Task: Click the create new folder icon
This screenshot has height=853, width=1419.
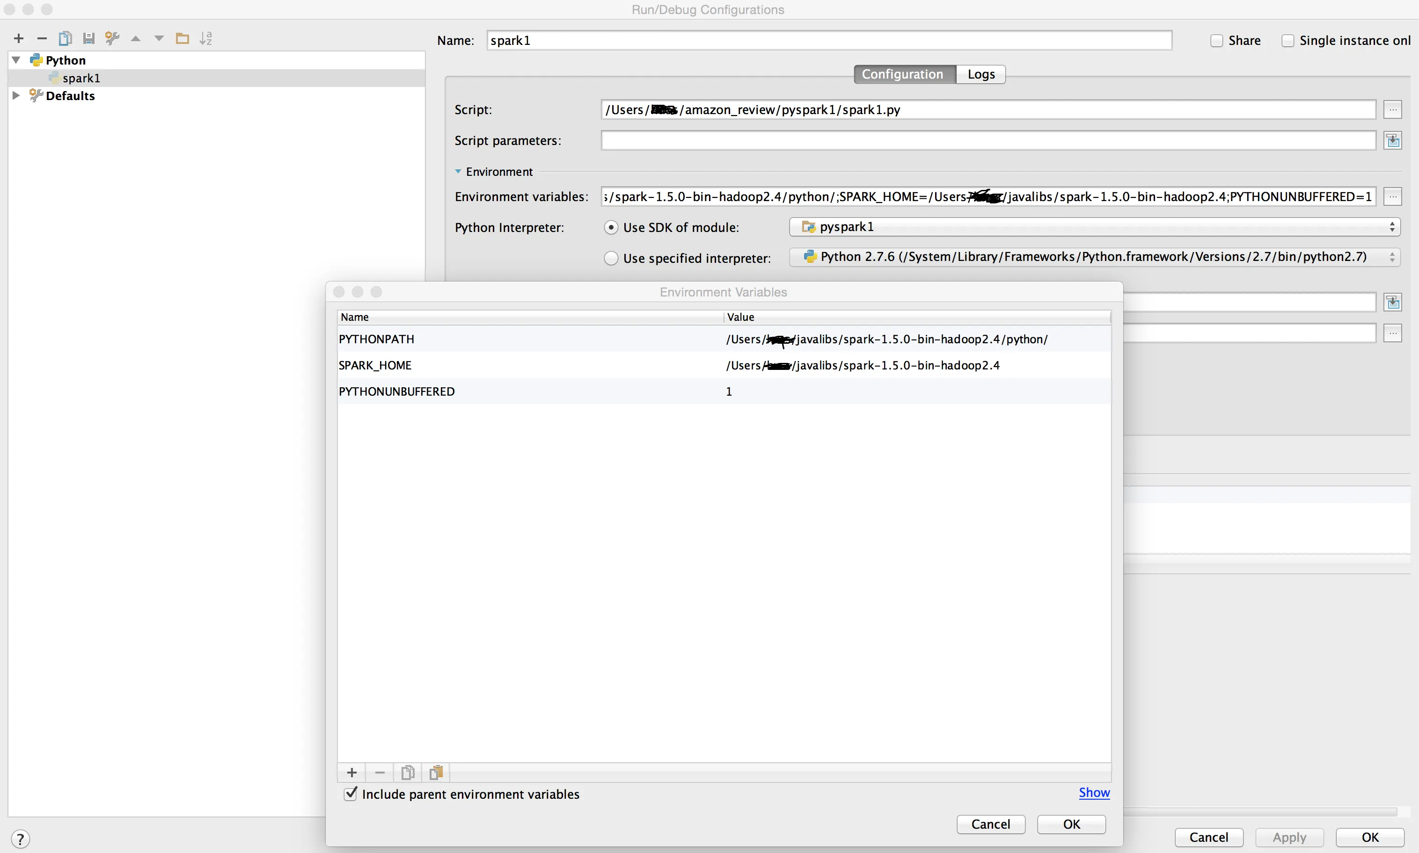Action: point(183,38)
